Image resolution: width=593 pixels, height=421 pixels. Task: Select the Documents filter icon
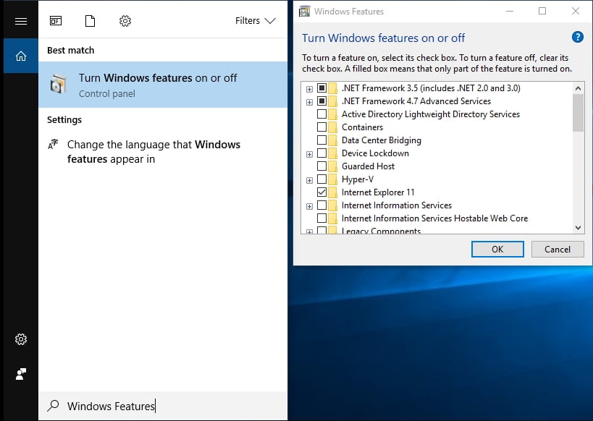(x=90, y=21)
